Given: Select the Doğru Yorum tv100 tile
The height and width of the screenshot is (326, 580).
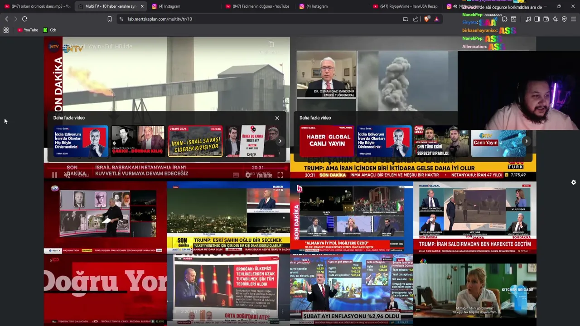Looking at the screenshot, I should (105, 290).
